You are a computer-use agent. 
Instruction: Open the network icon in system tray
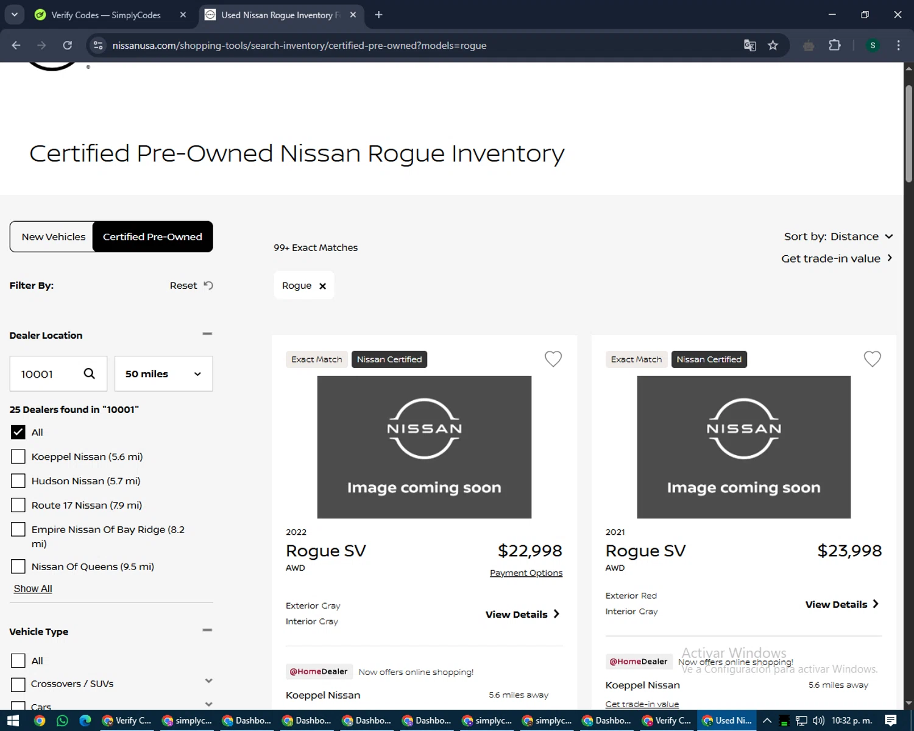[x=801, y=721]
